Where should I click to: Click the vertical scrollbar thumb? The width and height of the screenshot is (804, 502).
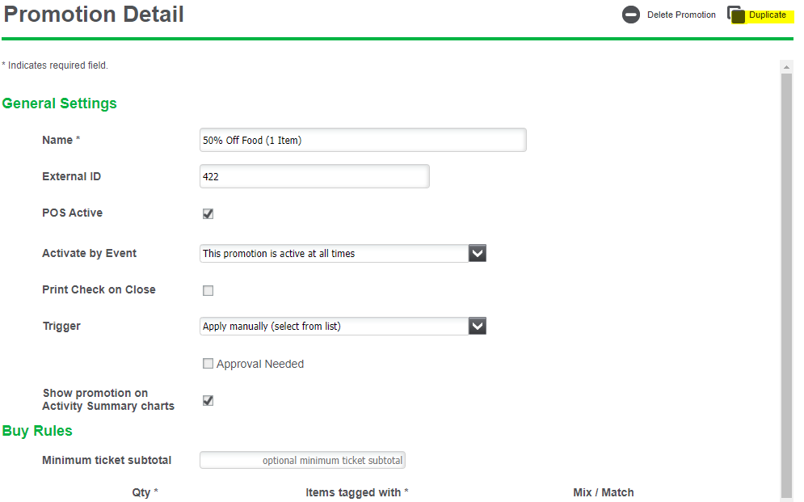786,283
